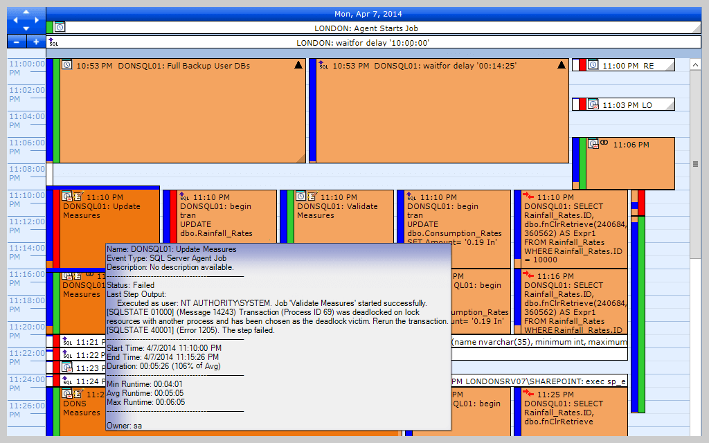Click the warning triangle on the waitfor delay event
Image resolution: width=709 pixels, height=443 pixels.
pyautogui.click(x=561, y=64)
